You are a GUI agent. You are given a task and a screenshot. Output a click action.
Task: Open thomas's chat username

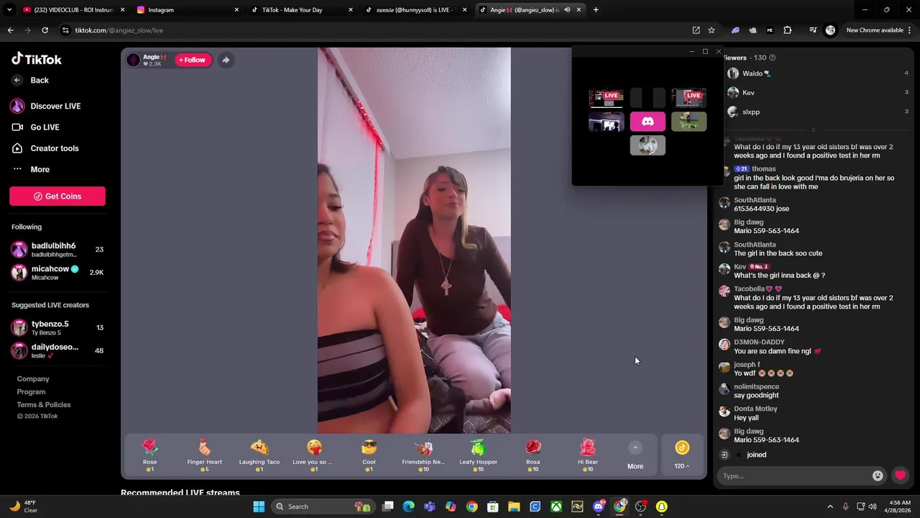[x=763, y=169]
